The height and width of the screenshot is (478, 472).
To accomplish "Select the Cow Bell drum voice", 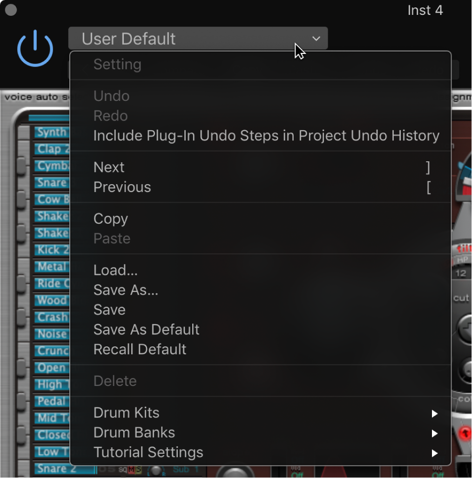I will (x=50, y=199).
